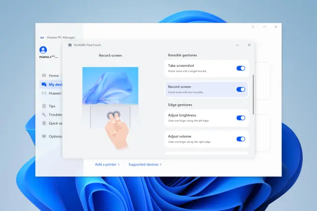Screen dimensions: 317x211
Task: Click the Troubleshooting wrench icon
Action: pyautogui.click(x=44, y=115)
